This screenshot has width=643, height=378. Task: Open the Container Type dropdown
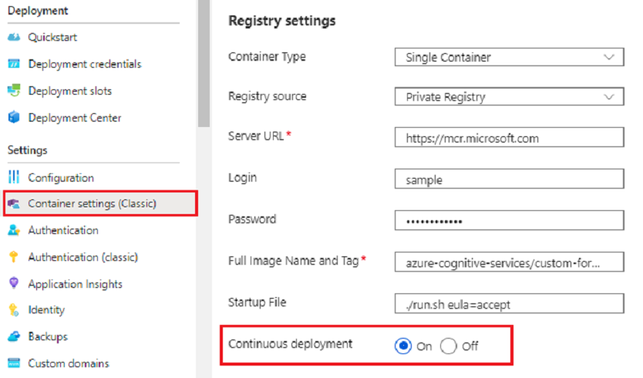pos(509,58)
